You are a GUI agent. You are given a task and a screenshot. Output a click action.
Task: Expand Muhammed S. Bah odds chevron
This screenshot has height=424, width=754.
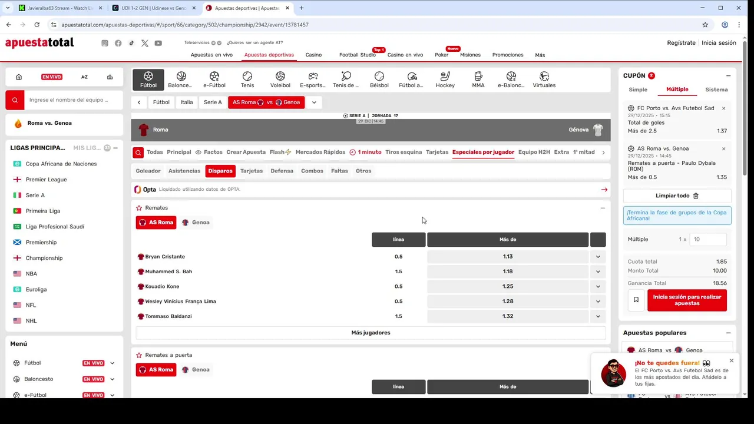coord(598,271)
